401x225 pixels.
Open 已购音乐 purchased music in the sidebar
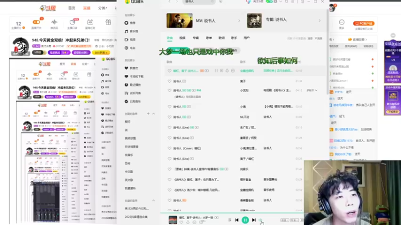132,101
